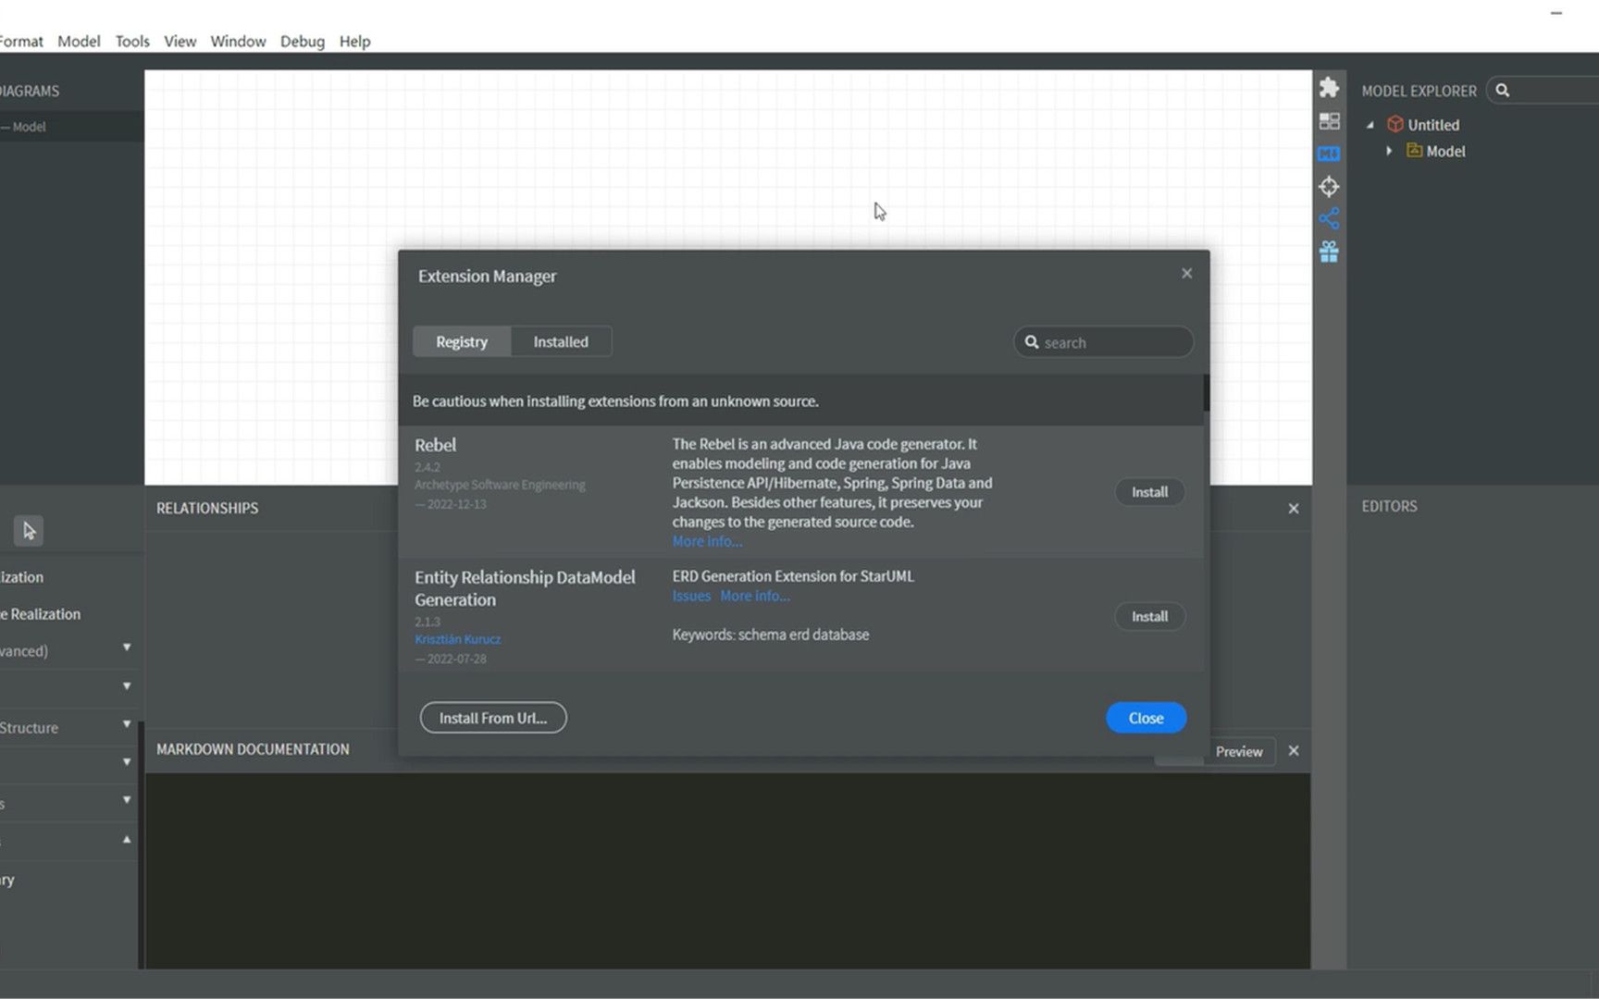The height and width of the screenshot is (999, 1599).
Task: Click the search magnifier in Model Explorer
Action: coord(1502,90)
